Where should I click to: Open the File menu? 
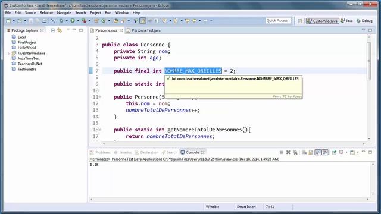pyautogui.click(x=8, y=13)
